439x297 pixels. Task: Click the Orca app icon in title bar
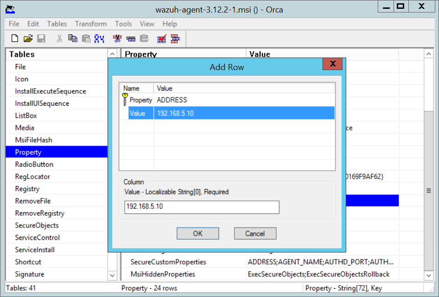10,9
